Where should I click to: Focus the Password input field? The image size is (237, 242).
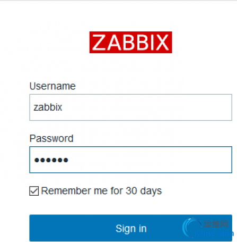130,160
